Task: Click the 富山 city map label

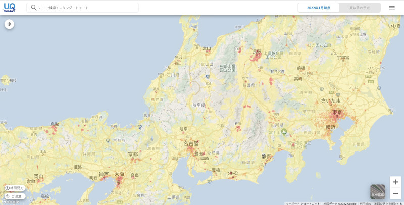Action: [x=207, y=48]
